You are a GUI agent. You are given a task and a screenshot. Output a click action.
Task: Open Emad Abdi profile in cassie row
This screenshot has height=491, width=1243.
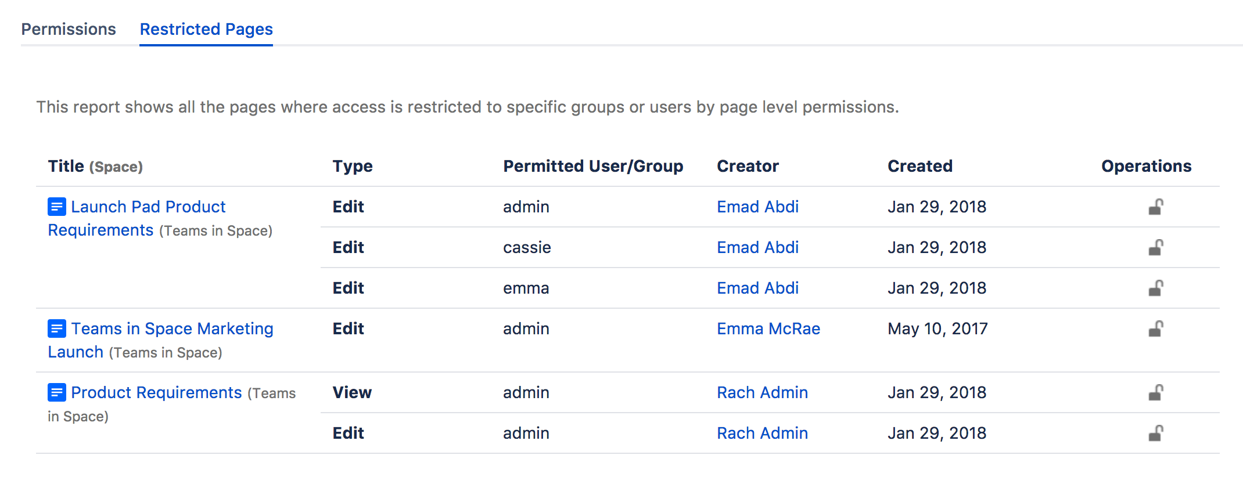pyautogui.click(x=757, y=247)
